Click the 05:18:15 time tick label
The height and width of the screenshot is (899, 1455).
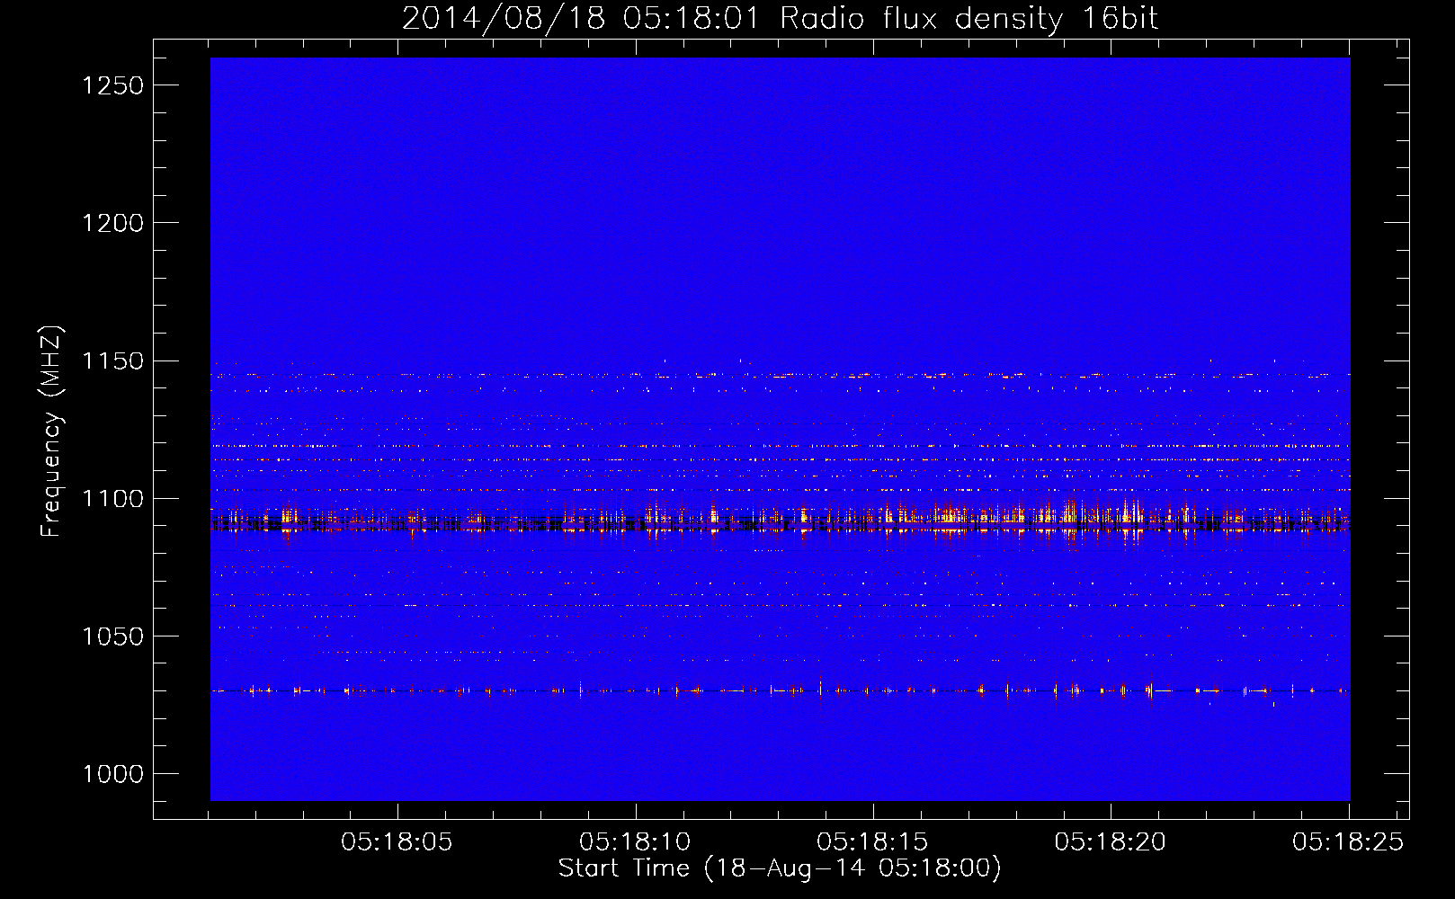coord(872,842)
